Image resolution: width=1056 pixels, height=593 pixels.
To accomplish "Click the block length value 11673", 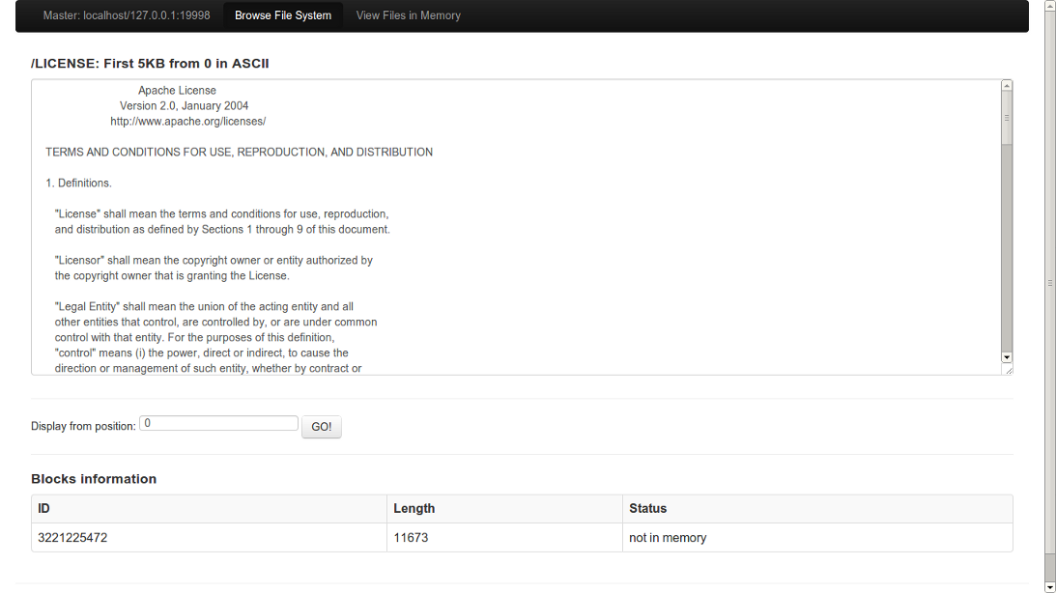I will (411, 538).
